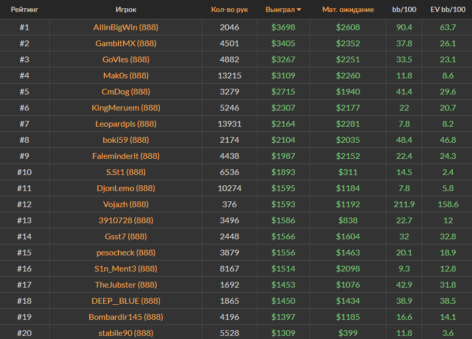This screenshot has width=472, height=339.
Task: Open stabile90 (888) player link
Action: tap(126, 333)
